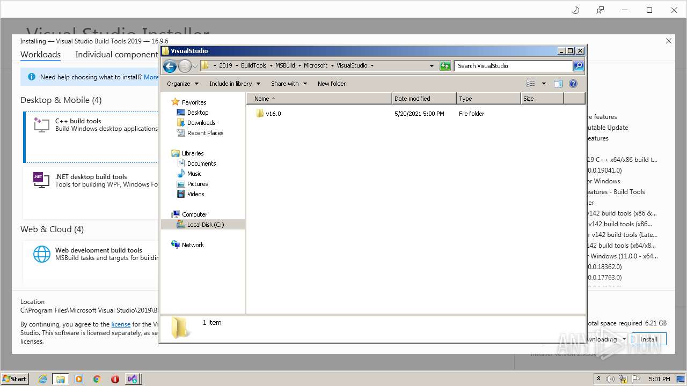Switch to Workloads tab in installer
The image size is (687, 386).
(40, 55)
